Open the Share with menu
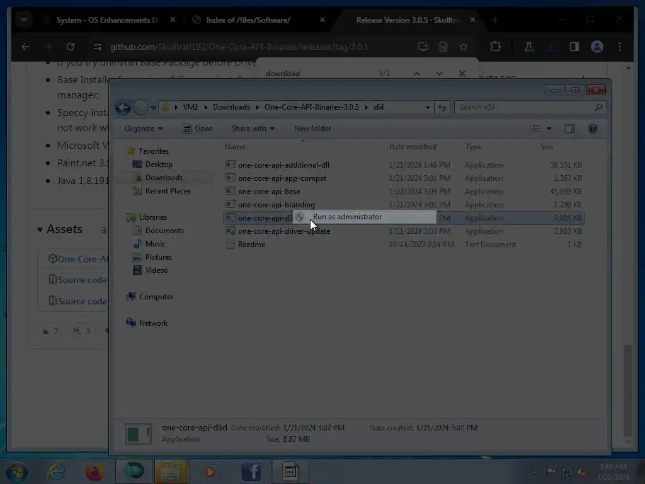This screenshot has width=645, height=484. (253, 129)
